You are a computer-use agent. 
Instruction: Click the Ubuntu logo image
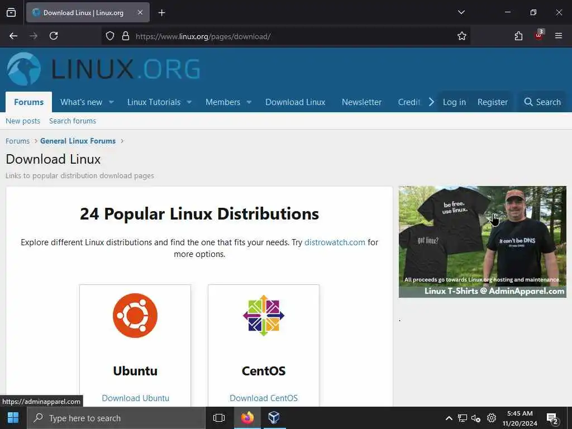click(x=135, y=316)
